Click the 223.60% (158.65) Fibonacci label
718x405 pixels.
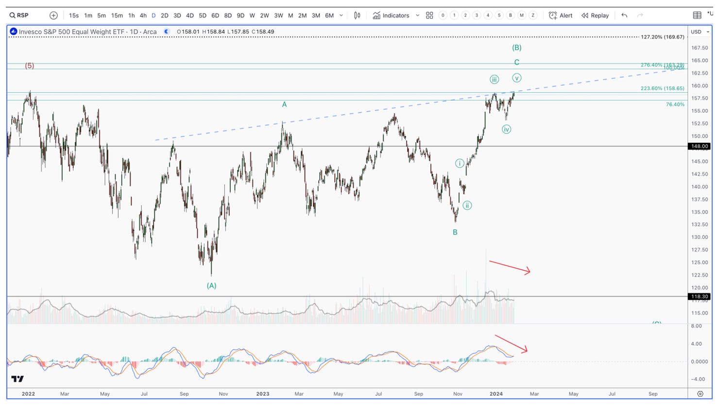click(663, 88)
